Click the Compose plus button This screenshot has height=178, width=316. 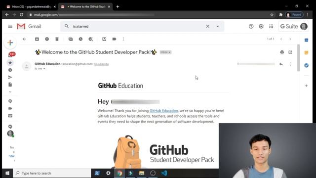pyautogui.click(x=10, y=43)
